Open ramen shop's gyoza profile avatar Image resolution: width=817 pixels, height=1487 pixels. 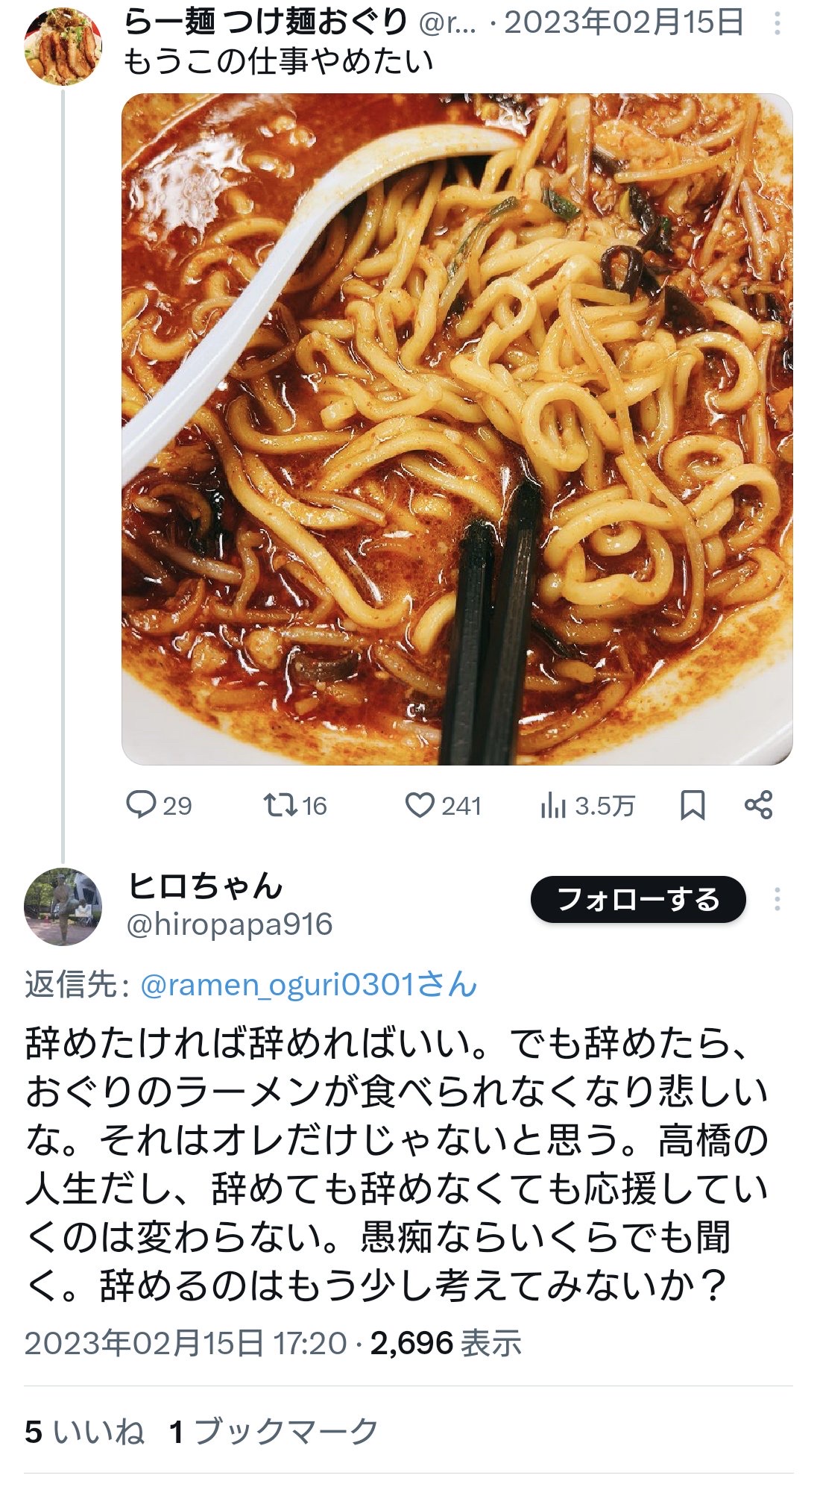coord(63,46)
